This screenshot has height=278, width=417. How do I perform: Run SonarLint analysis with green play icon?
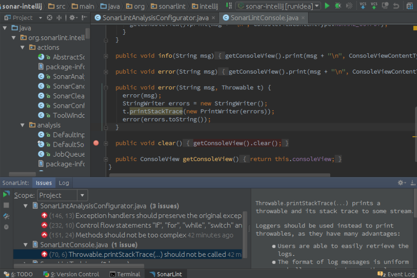tap(6, 195)
